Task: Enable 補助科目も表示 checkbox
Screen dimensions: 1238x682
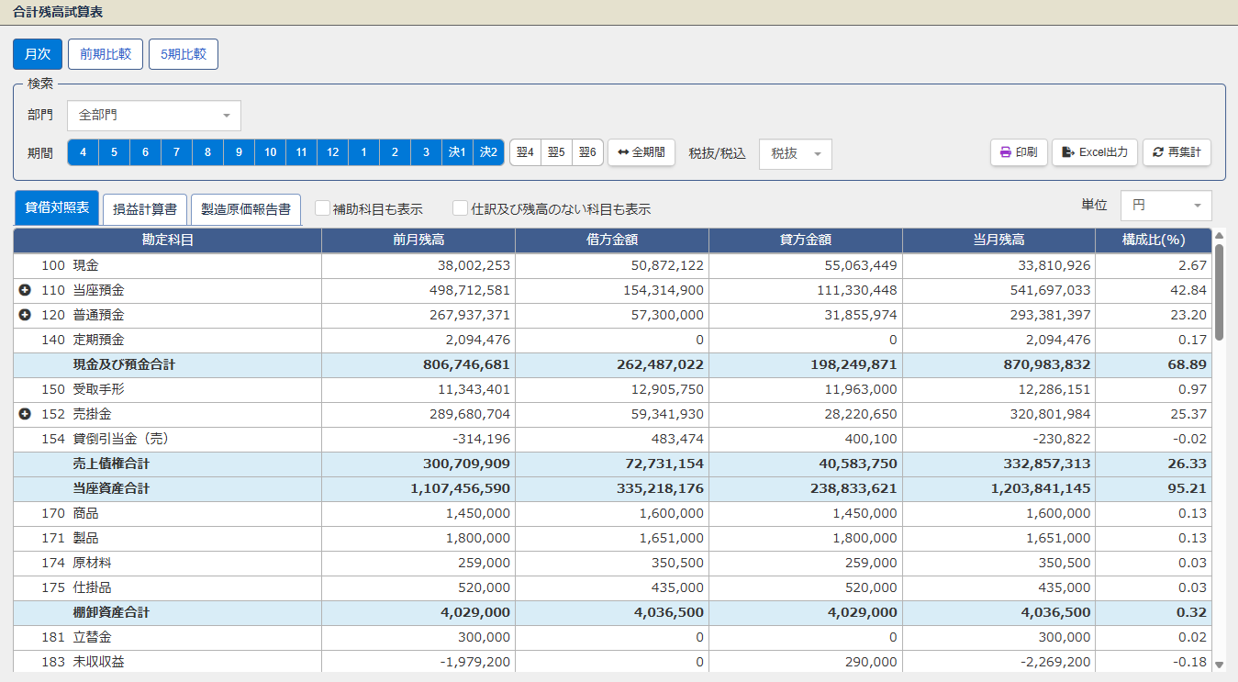Action: [x=322, y=208]
